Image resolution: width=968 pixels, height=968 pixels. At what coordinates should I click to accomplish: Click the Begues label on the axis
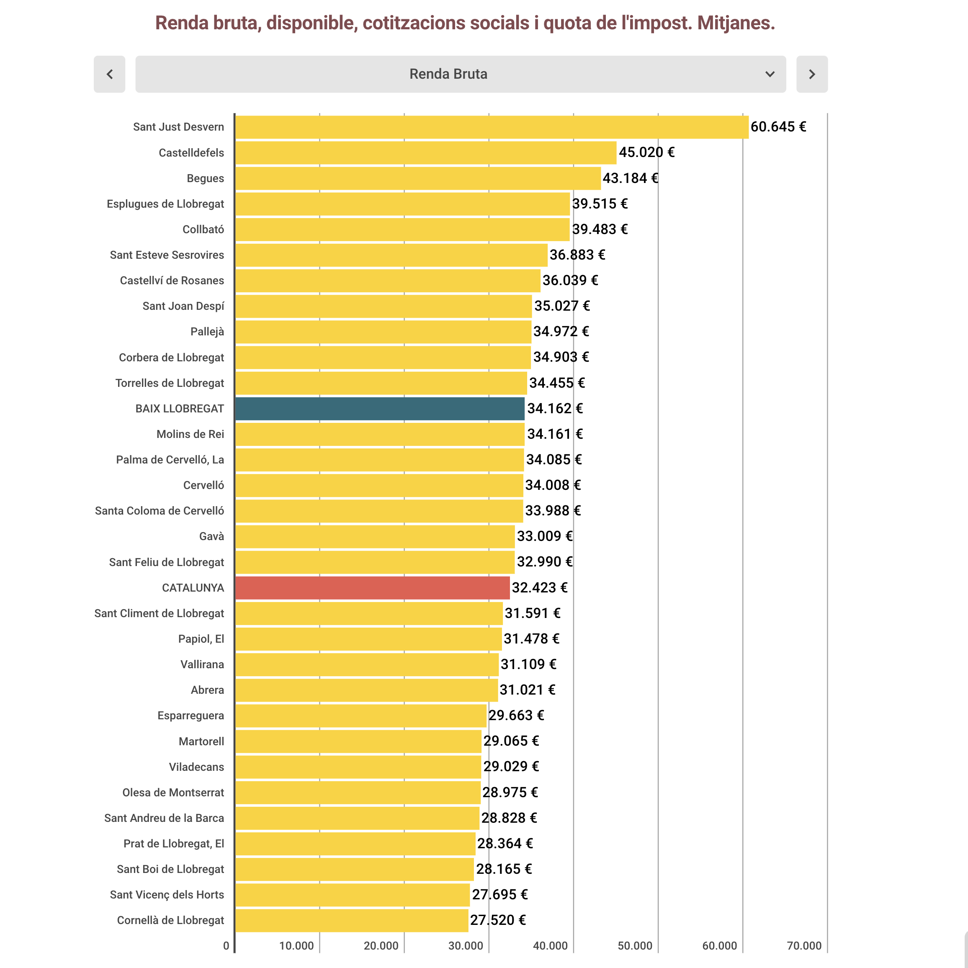pyautogui.click(x=206, y=178)
